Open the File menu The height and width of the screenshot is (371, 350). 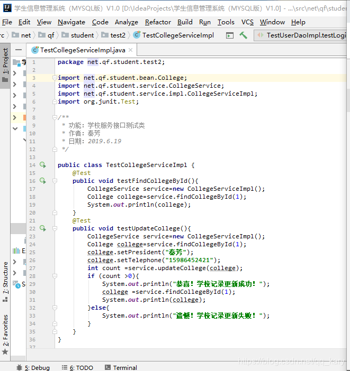pyautogui.click(x=7, y=22)
